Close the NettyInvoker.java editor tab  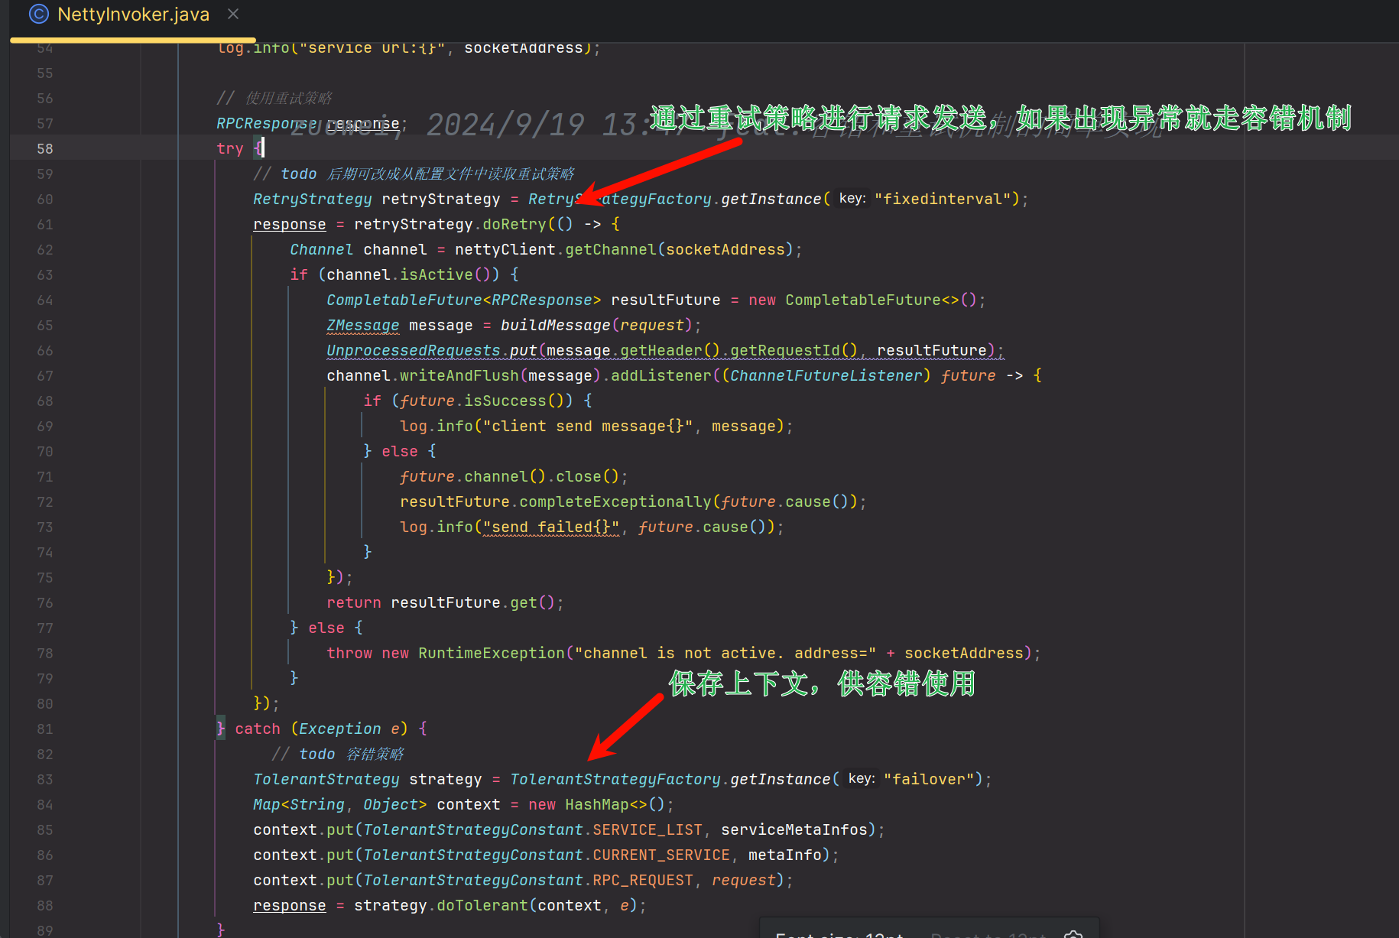pyautogui.click(x=233, y=14)
